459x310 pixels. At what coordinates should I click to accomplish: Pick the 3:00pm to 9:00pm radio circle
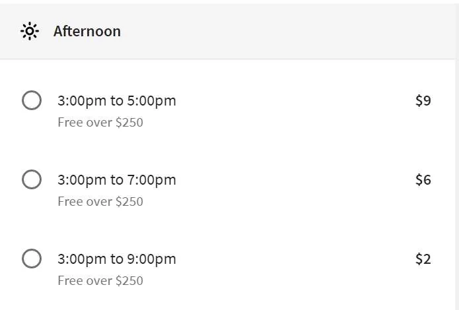pyautogui.click(x=32, y=259)
